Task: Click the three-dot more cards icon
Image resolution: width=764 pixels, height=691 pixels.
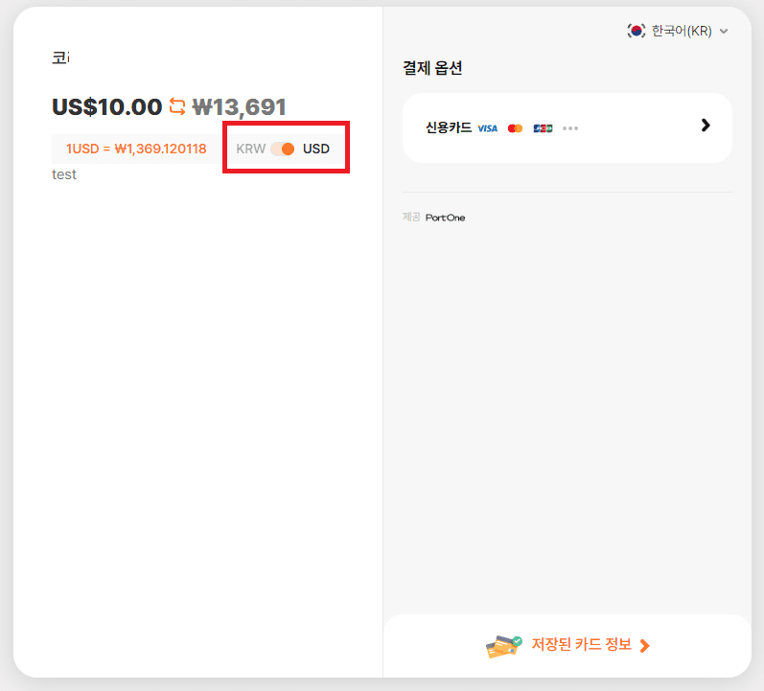Action: (x=570, y=127)
